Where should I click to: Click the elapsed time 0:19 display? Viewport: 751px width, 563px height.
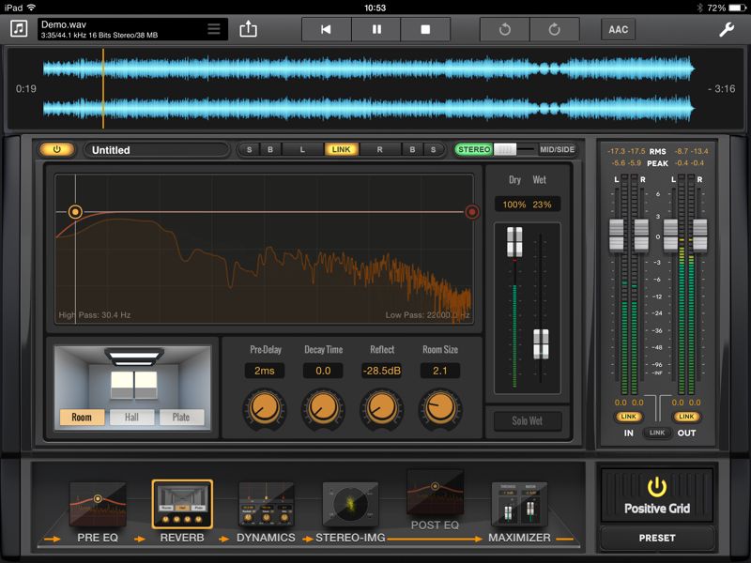[26, 88]
